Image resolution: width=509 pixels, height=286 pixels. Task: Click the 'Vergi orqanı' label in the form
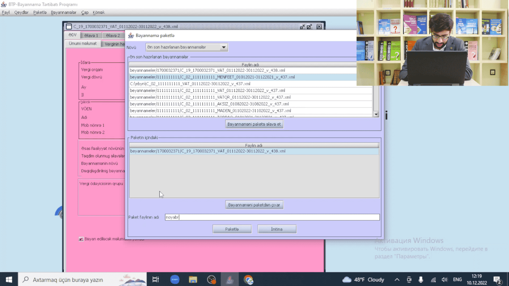click(x=92, y=70)
